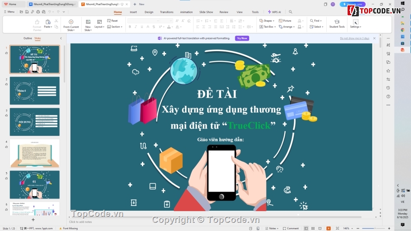Start slideshow with orange play button
The image size is (411, 231).
click(328, 228)
